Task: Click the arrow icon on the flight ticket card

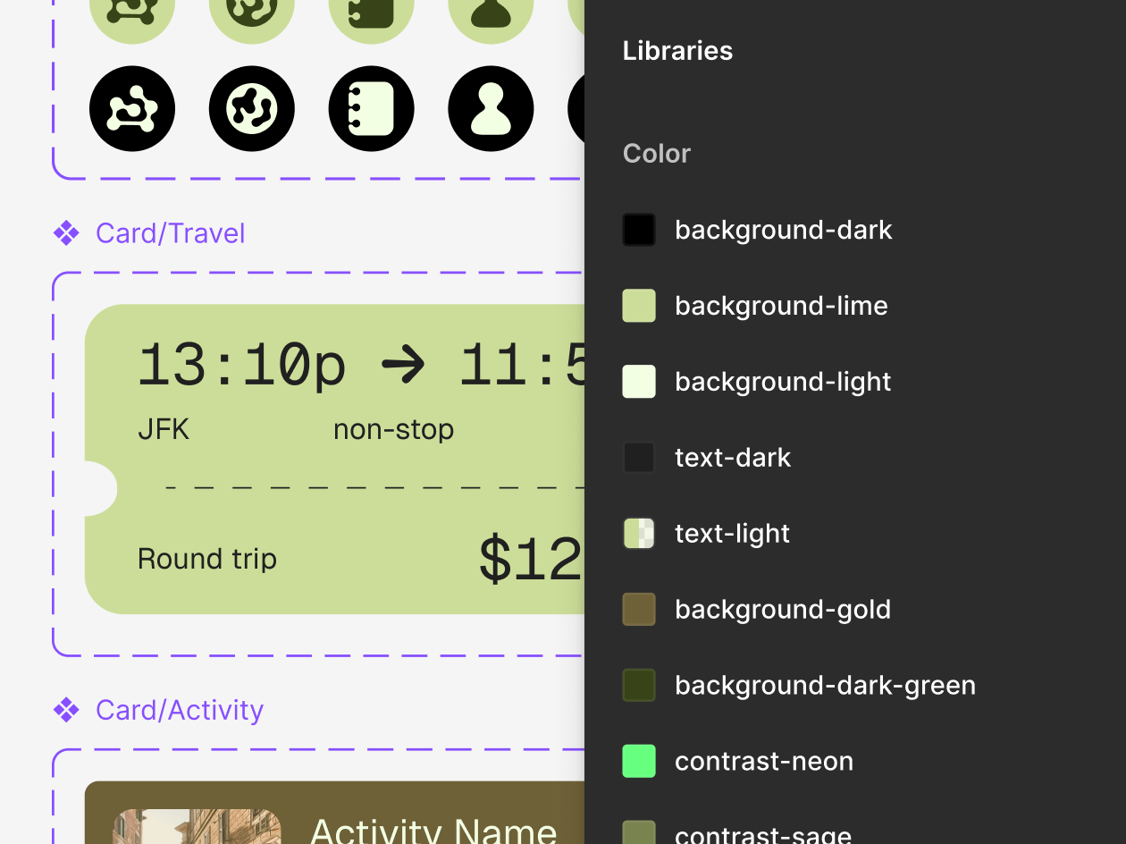Action: [403, 364]
